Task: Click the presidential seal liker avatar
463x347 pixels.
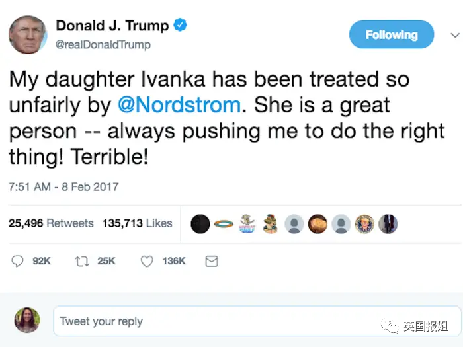Action: [x=364, y=224]
